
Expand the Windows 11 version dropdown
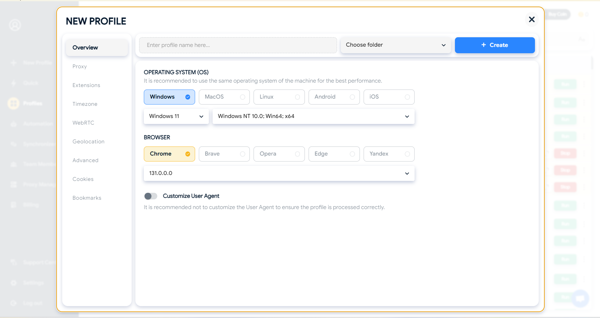pyautogui.click(x=176, y=116)
